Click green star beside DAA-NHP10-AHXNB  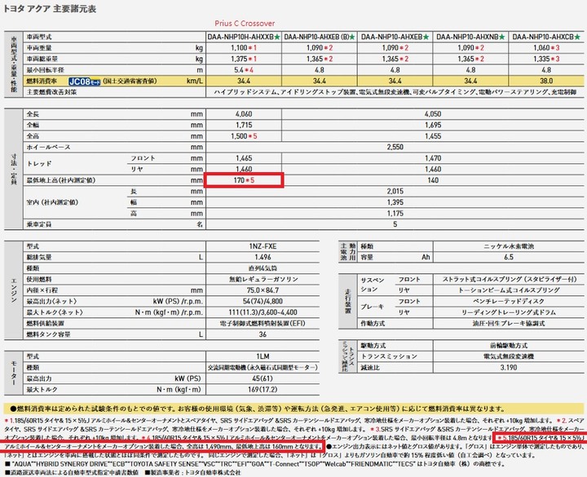(501, 37)
